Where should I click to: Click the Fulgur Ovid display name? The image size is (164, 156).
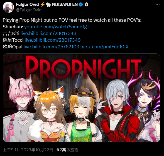coord(27,4)
